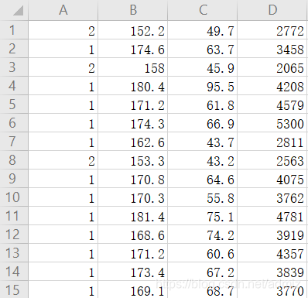The image size is (308, 298).
Task: Select column C header
Action: pyautogui.click(x=202, y=10)
